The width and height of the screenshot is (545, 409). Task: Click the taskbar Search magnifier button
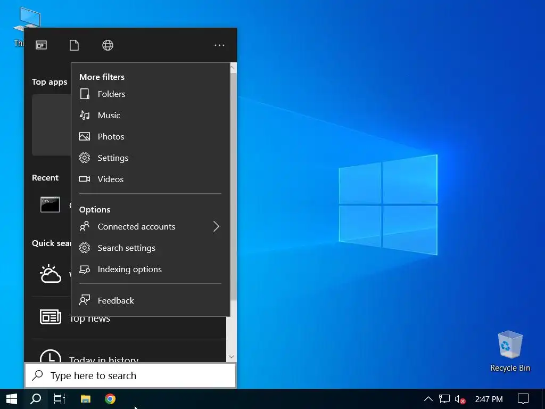36,399
